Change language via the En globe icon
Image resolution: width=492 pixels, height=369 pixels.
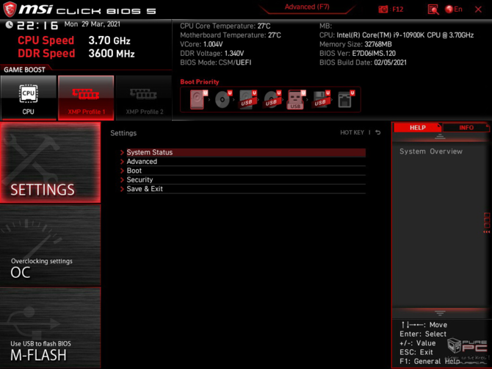pyautogui.click(x=454, y=10)
